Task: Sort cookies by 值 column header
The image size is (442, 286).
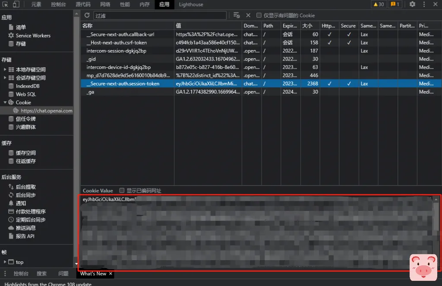Action: (208, 25)
